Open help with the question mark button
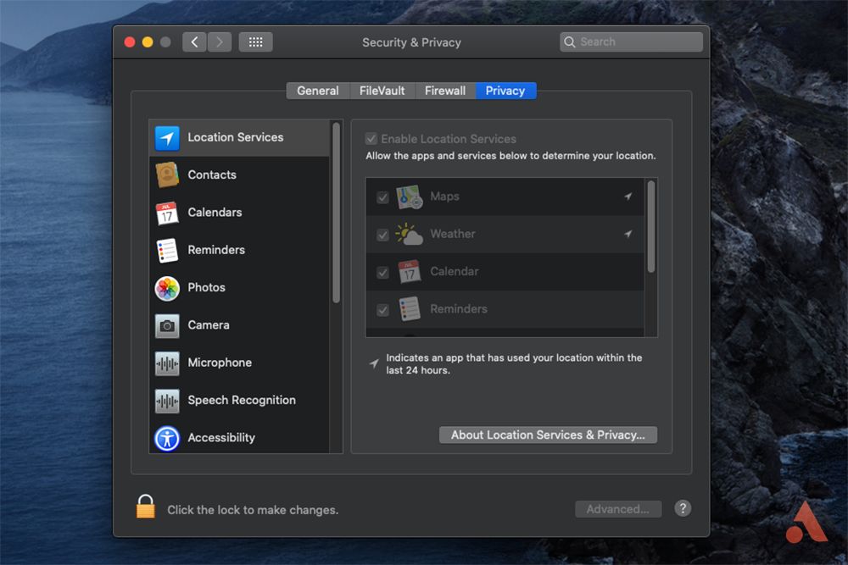The image size is (848, 565). 683,508
